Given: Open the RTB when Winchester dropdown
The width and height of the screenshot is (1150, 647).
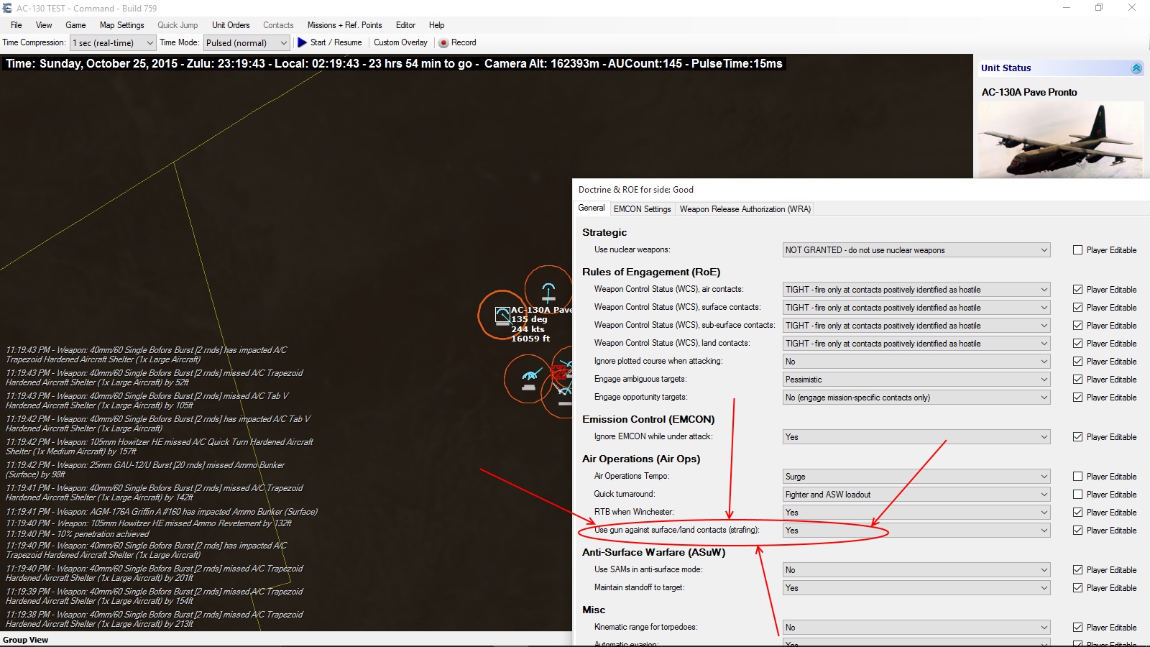Looking at the screenshot, I should 916,513.
